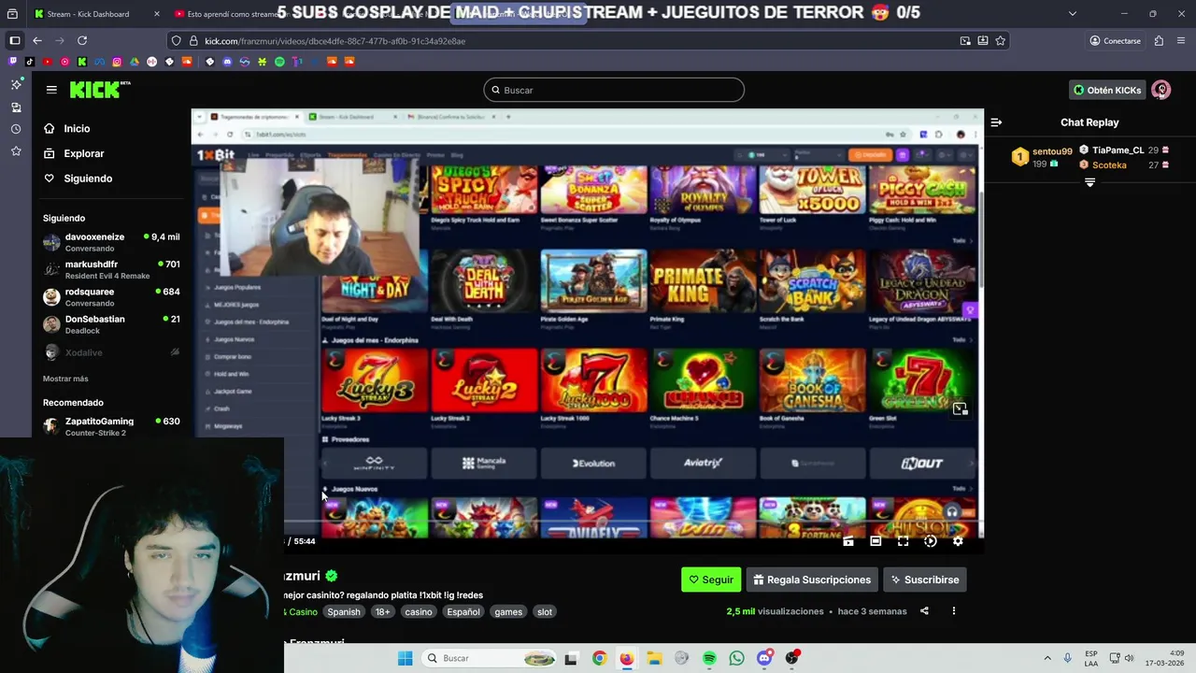This screenshot has width=1196, height=673.
Task: Open Firefox sidebar synced tabs icon
Action: (x=16, y=107)
